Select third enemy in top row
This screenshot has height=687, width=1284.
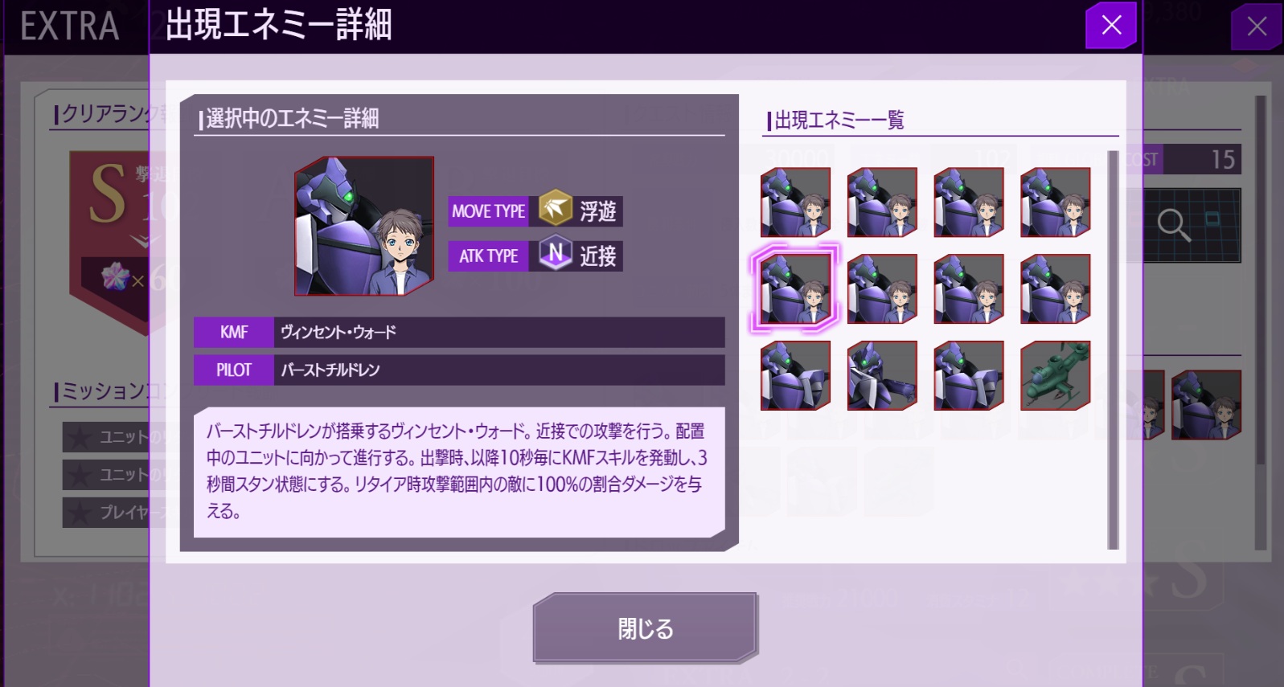pyautogui.click(x=969, y=202)
